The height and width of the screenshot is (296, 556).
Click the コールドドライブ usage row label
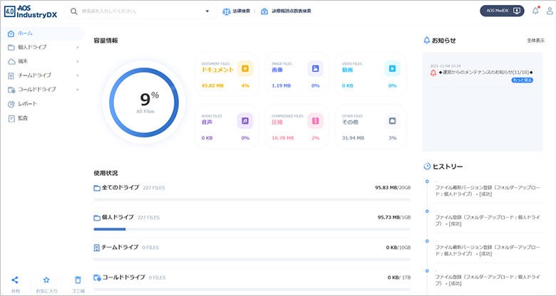124,277
